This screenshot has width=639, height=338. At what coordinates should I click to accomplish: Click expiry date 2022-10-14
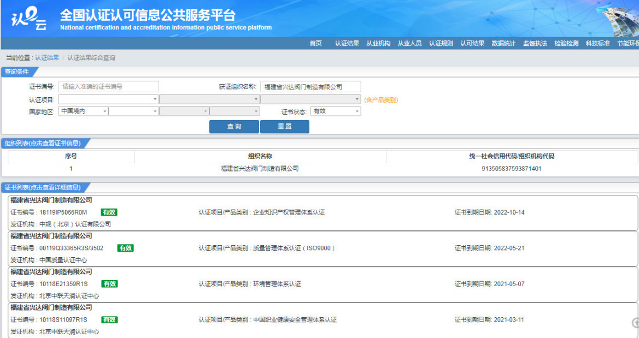point(509,212)
